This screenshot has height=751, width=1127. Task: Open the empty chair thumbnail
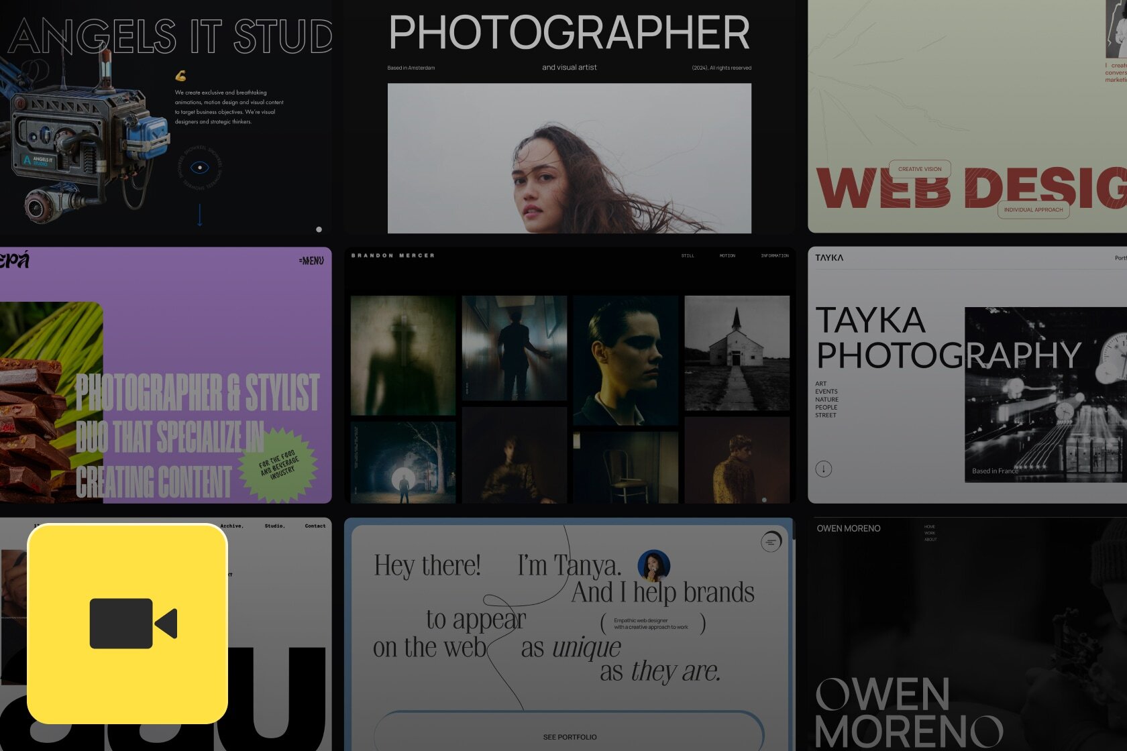tap(625, 467)
